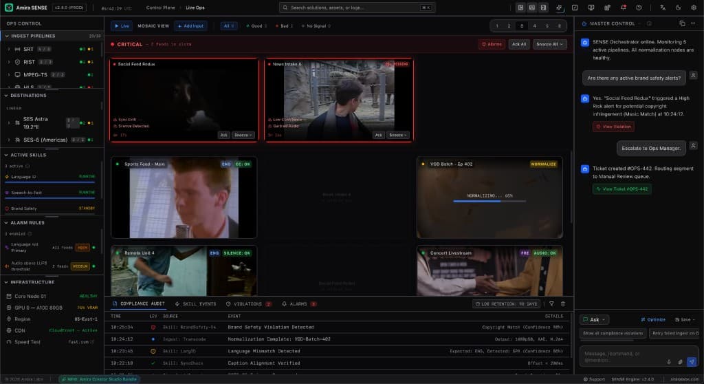Screen dimensions: 704x384
Task: Click the Ack All button
Action: coord(518,44)
